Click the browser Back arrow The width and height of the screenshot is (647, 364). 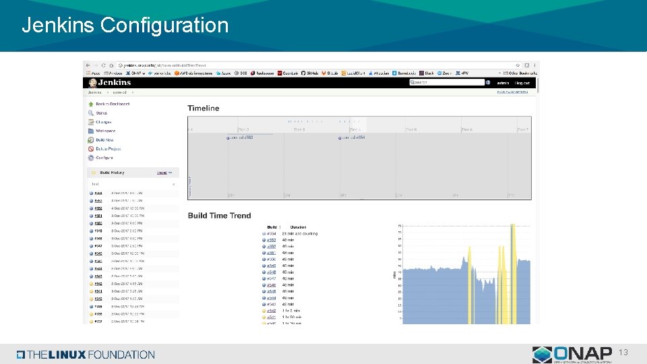click(x=88, y=65)
